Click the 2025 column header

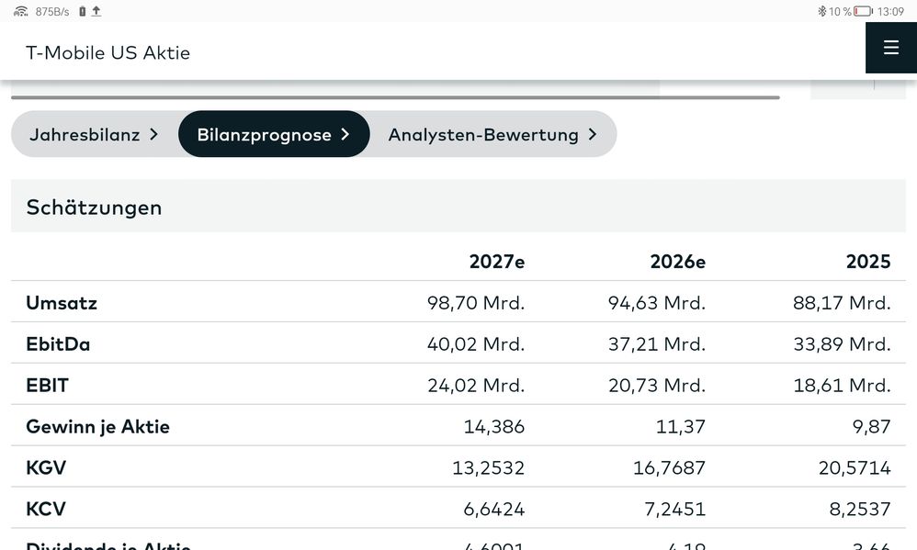tap(868, 262)
